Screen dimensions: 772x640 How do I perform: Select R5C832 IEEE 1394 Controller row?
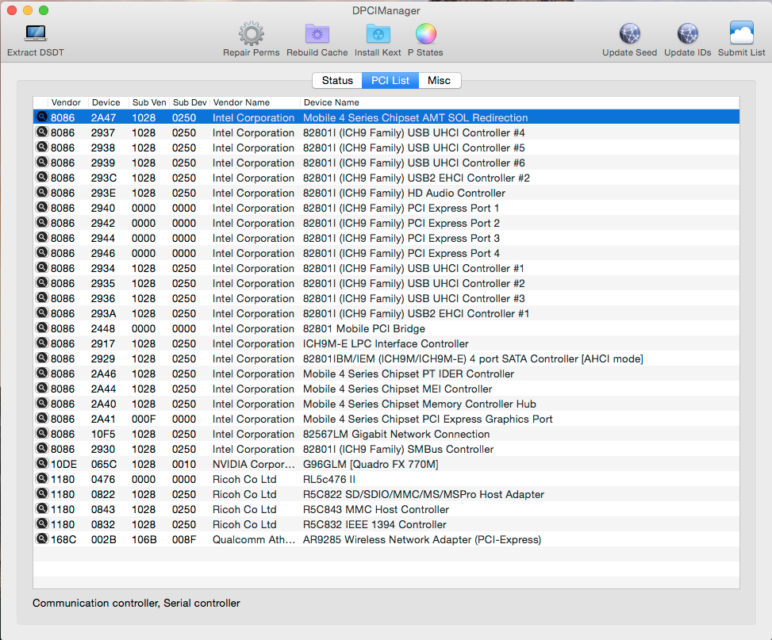coord(374,524)
